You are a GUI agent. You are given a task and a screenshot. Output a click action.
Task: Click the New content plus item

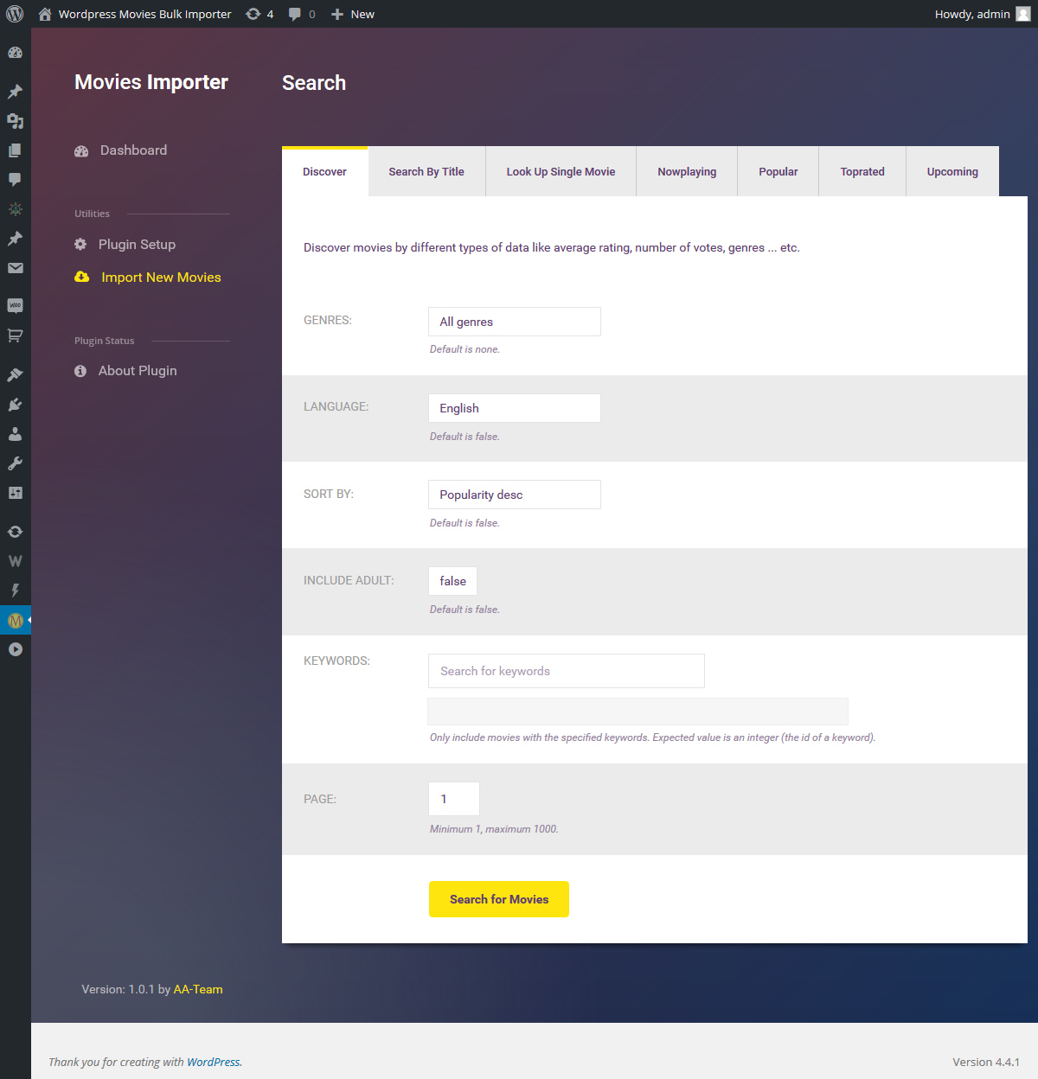coord(353,14)
